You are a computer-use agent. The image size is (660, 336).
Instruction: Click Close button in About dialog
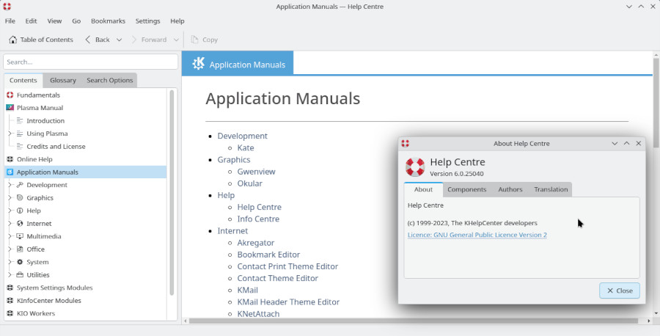click(620, 291)
